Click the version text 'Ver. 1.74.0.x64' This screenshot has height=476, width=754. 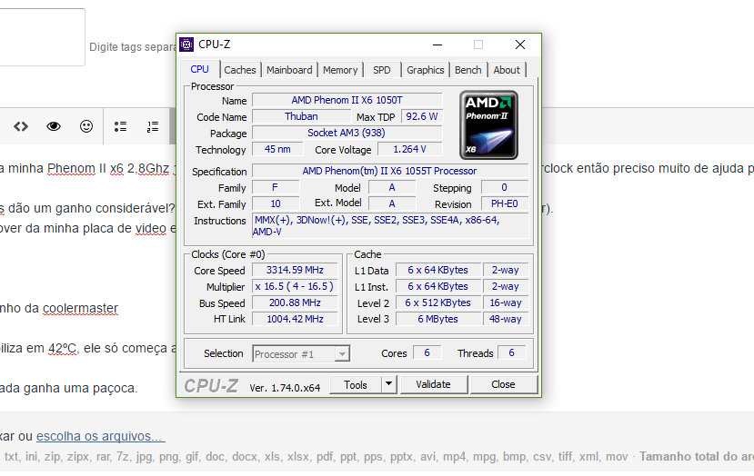pyautogui.click(x=285, y=388)
